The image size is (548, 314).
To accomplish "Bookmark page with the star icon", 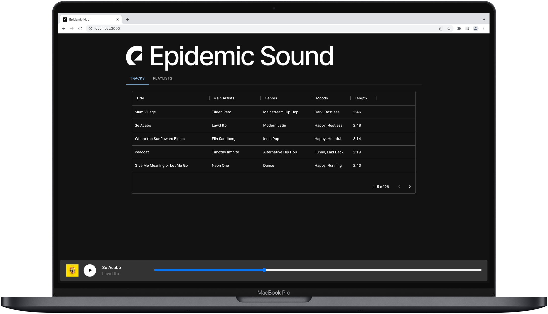I will [x=449, y=29].
